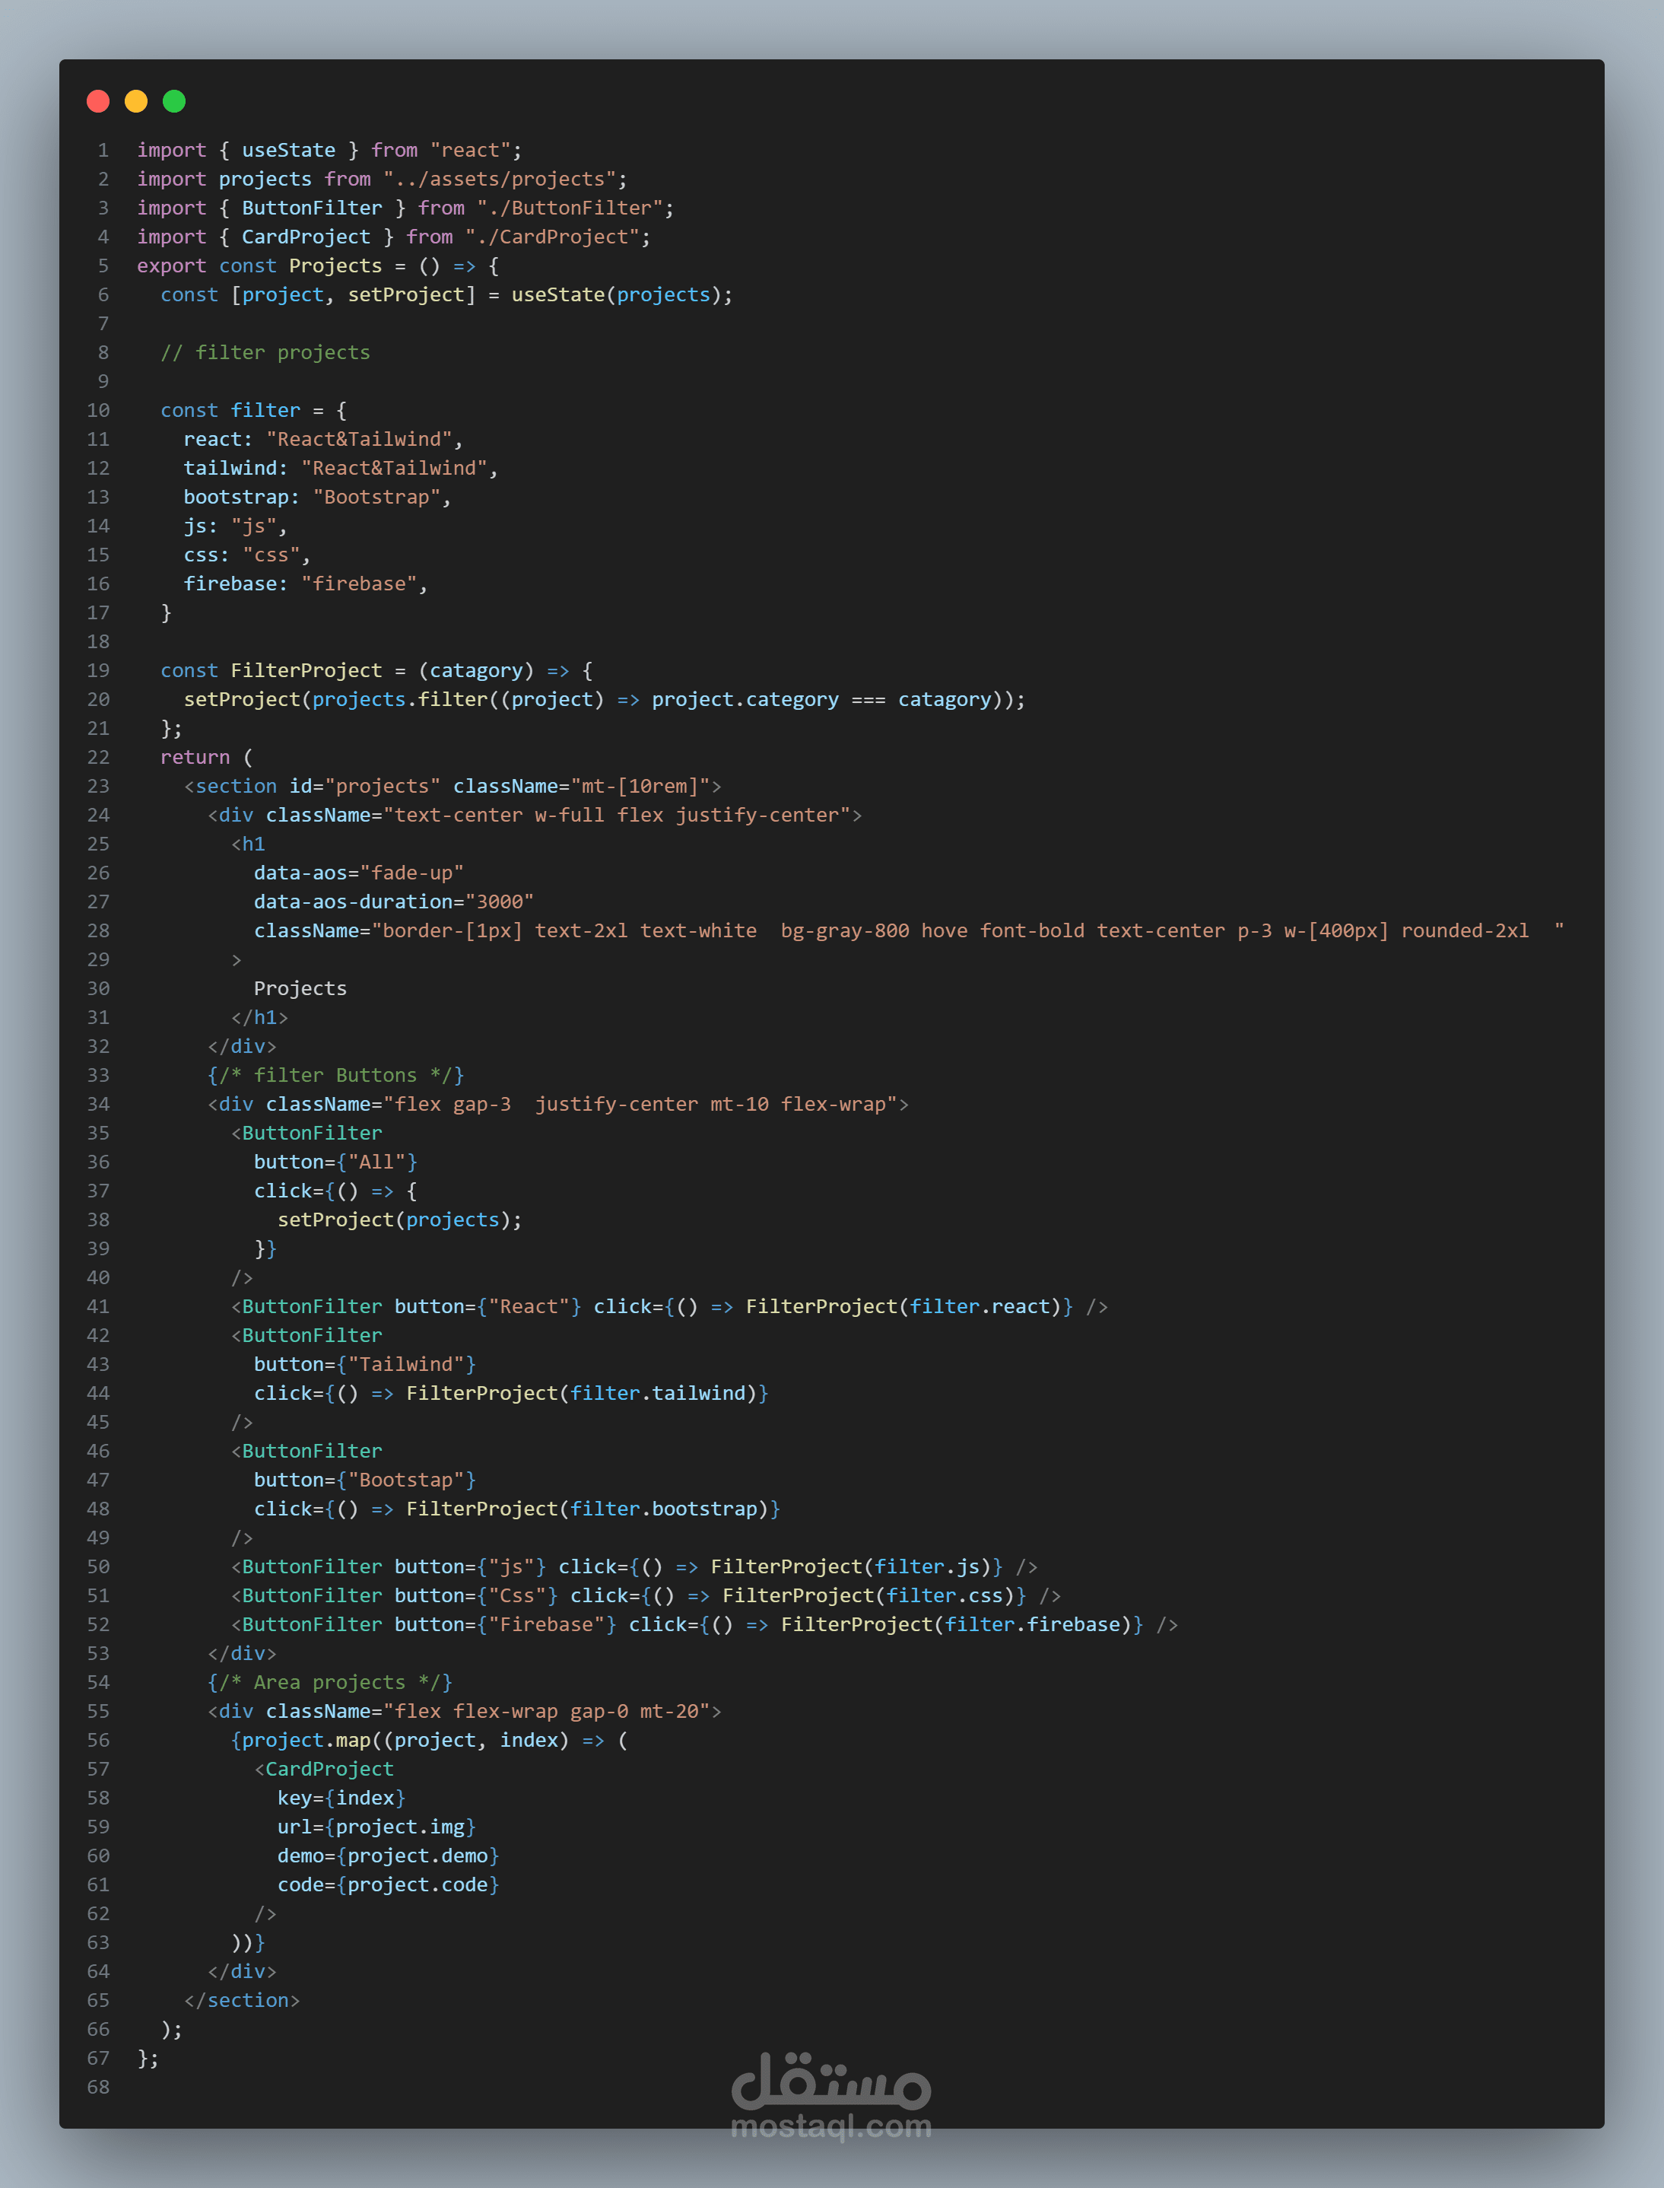Click "project.img" on line 59
The image size is (1664, 2188).
tap(399, 1827)
